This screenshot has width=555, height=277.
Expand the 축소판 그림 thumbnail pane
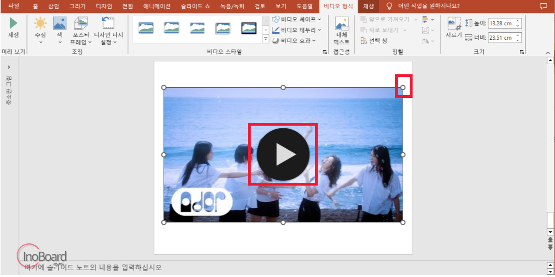pyautogui.click(x=9, y=67)
